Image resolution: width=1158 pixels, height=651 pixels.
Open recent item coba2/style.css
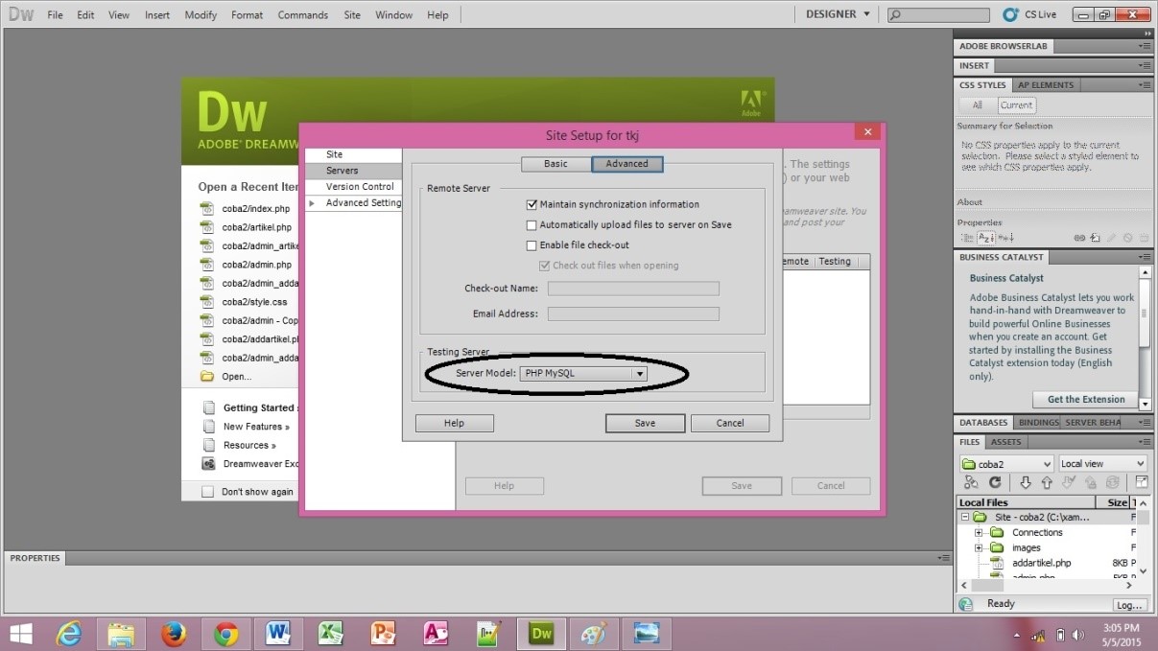254,302
